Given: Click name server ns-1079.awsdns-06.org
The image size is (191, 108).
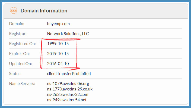Looking at the screenshot, I should coord(68,84).
